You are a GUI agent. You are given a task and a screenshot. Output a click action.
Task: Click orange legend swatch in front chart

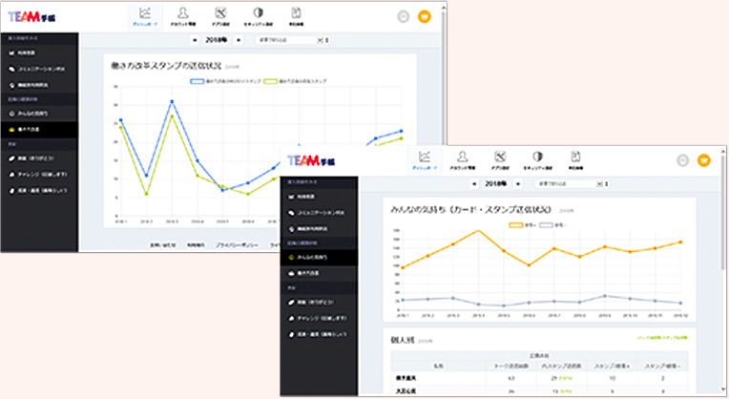point(516,224)
